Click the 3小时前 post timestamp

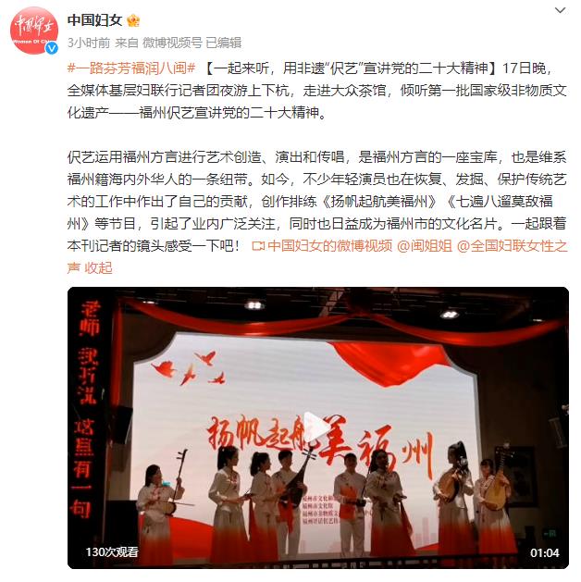89,43
